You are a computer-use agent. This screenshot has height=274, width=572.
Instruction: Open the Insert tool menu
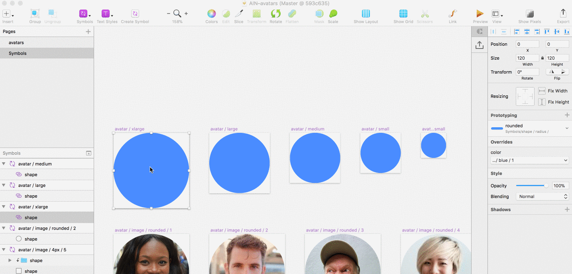pyautogui.click(x=8, y=14)
